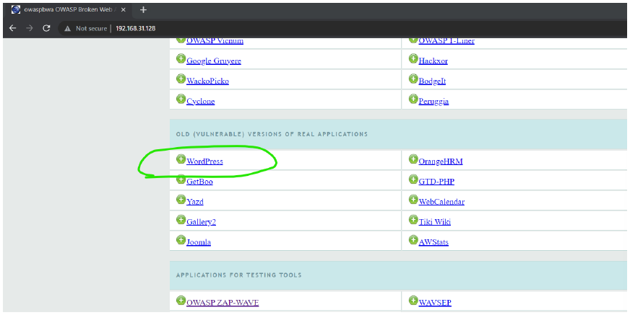Expand the green plus beside GetBoo

click(x=181, y=179)
